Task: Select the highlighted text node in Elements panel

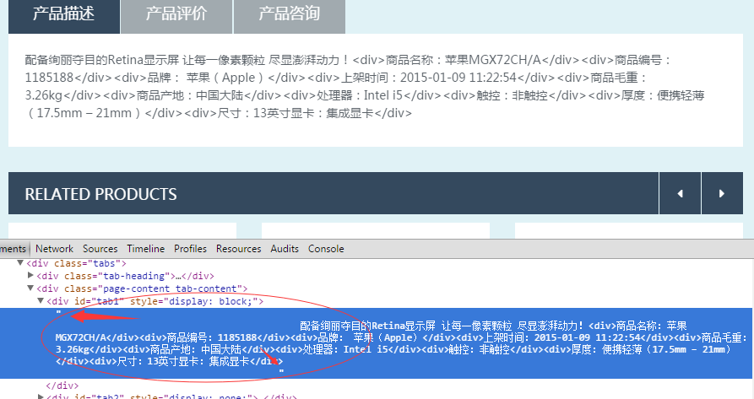Action: (377, 343)
